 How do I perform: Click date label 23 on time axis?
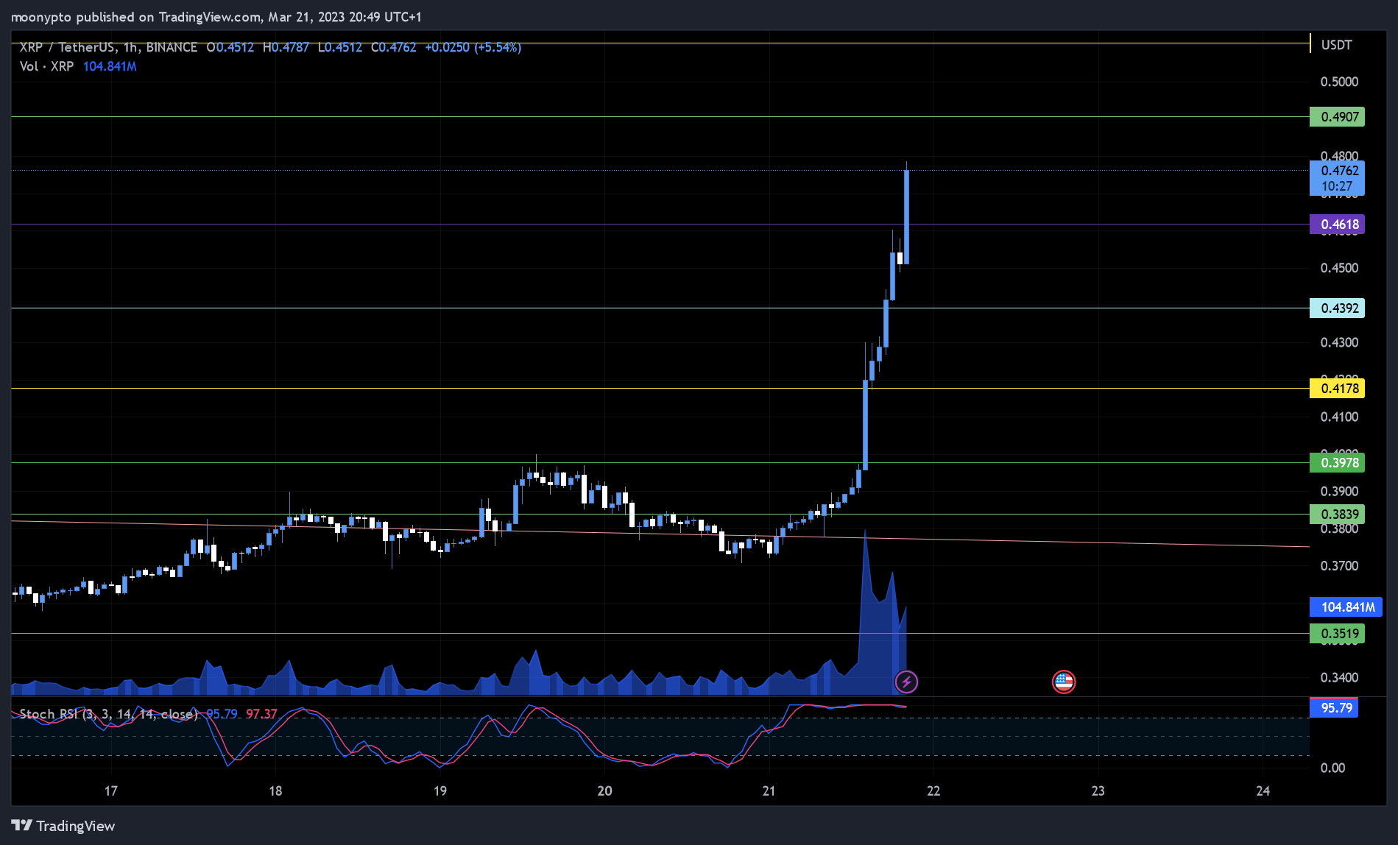[1098, 791]
